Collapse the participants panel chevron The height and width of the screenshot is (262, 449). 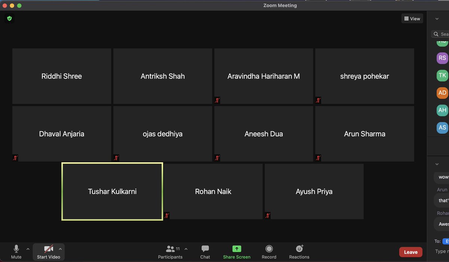tap(437, 19)
